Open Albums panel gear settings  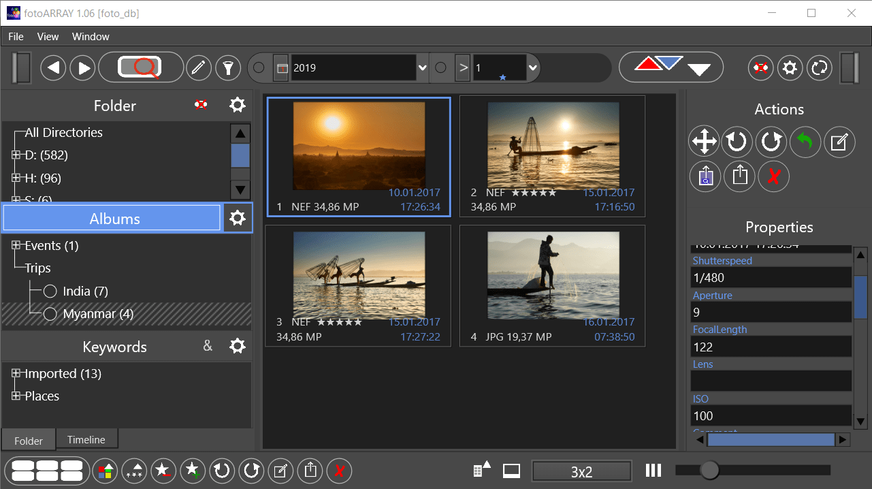coord(238,219)
